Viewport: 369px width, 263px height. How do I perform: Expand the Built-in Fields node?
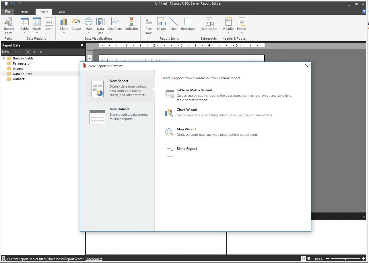[x=4, y=59]
